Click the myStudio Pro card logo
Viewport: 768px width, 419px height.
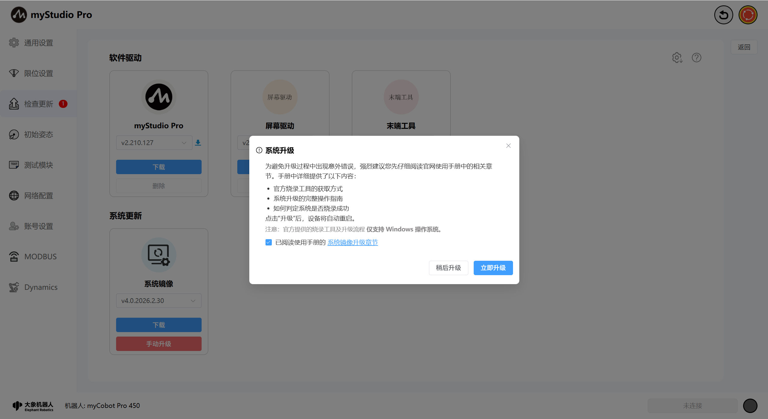click(x=159, y=97)
